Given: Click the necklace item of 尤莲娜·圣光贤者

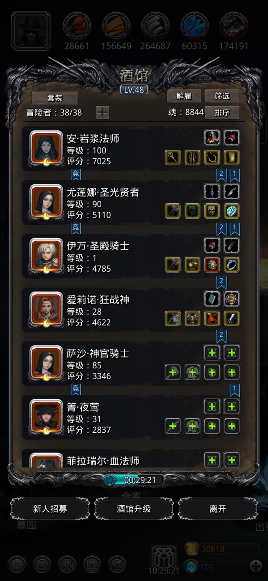Looking at the screenshot, I should (x=212, y=191).
